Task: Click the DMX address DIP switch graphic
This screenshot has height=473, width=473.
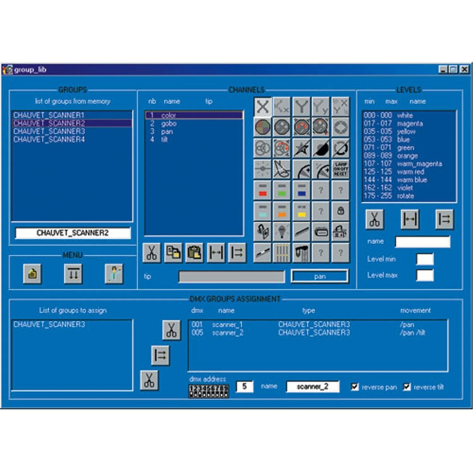Action: coord(208,391)
